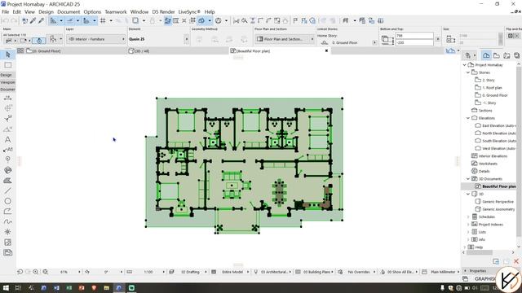This screenshot has width=522, height=293.
Task: Open the Project Map icon in Navigator
Action: (x=486, y=55)
